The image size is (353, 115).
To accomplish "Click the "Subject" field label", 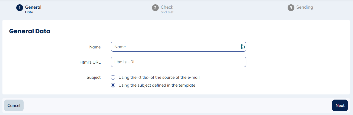I will pyautogui.click(x=94, y=77).
